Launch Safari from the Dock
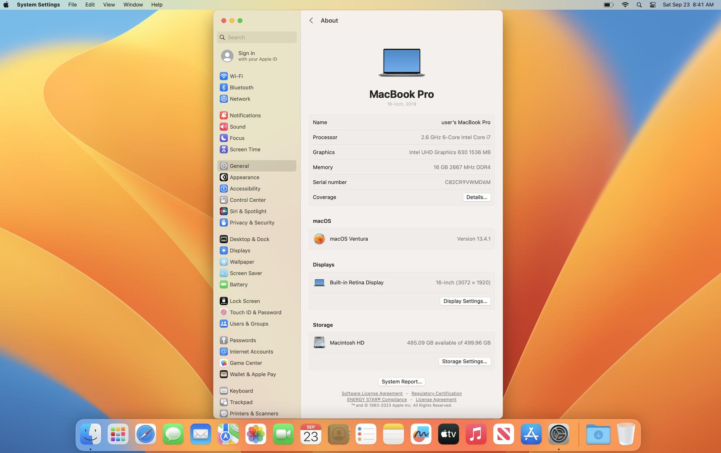Image resolution: width=721 pixels, height=453 pixels. (x=145, y=434)
